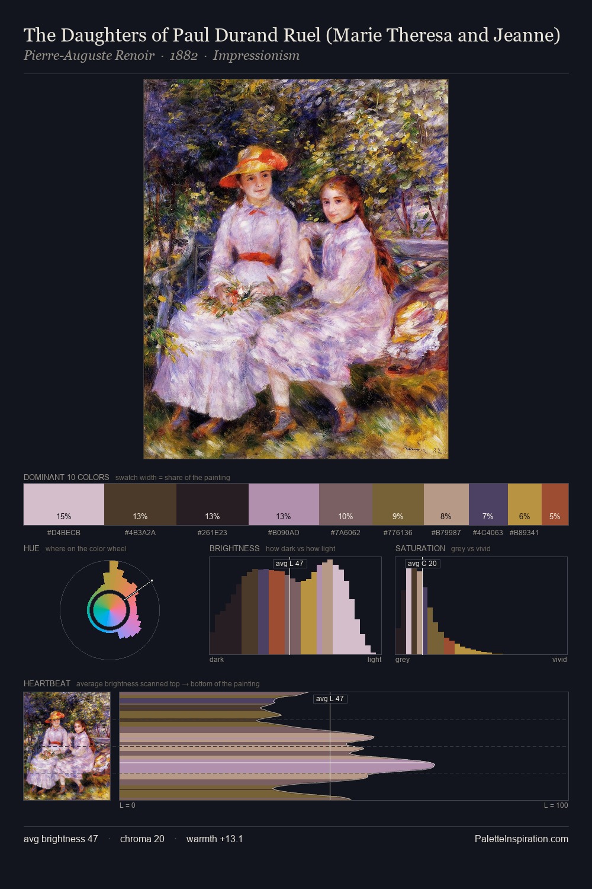
Task: Click the 'BRIGHTNESS' section heading
Action: tap(234, 548)
